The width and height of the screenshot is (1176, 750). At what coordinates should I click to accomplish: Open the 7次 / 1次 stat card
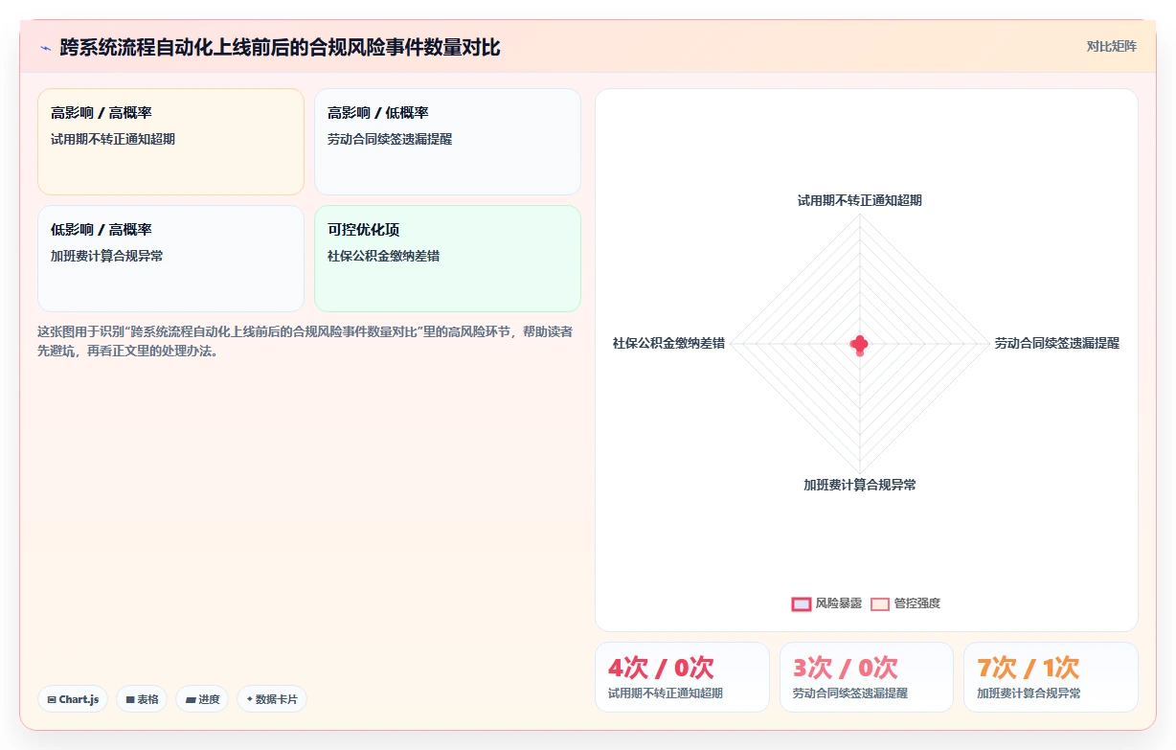pos(1051,677)
